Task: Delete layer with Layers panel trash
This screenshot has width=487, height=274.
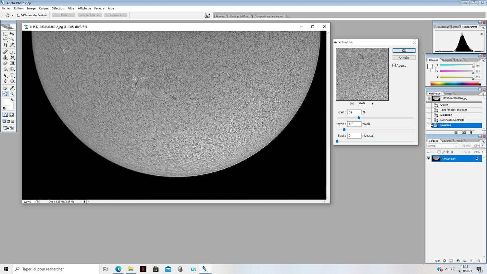Action: (x=479, y=261)
